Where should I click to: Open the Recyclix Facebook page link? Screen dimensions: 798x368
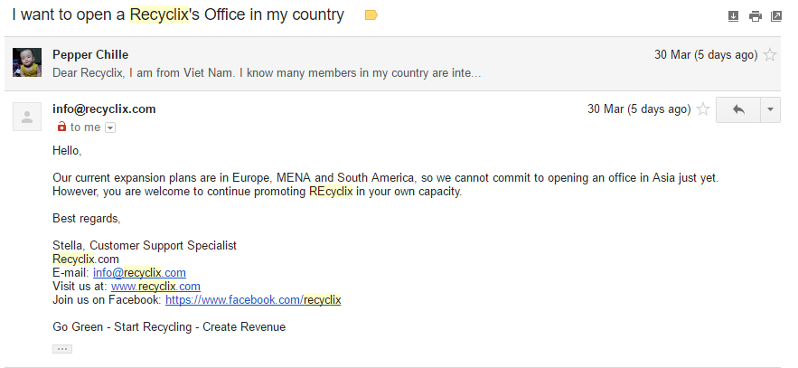253,300
